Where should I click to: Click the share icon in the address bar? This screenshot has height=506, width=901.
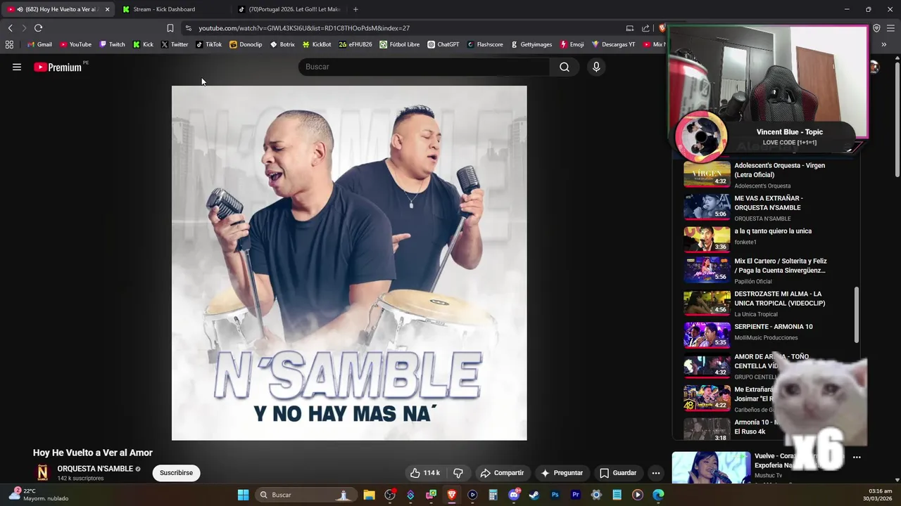coord(645,28)
